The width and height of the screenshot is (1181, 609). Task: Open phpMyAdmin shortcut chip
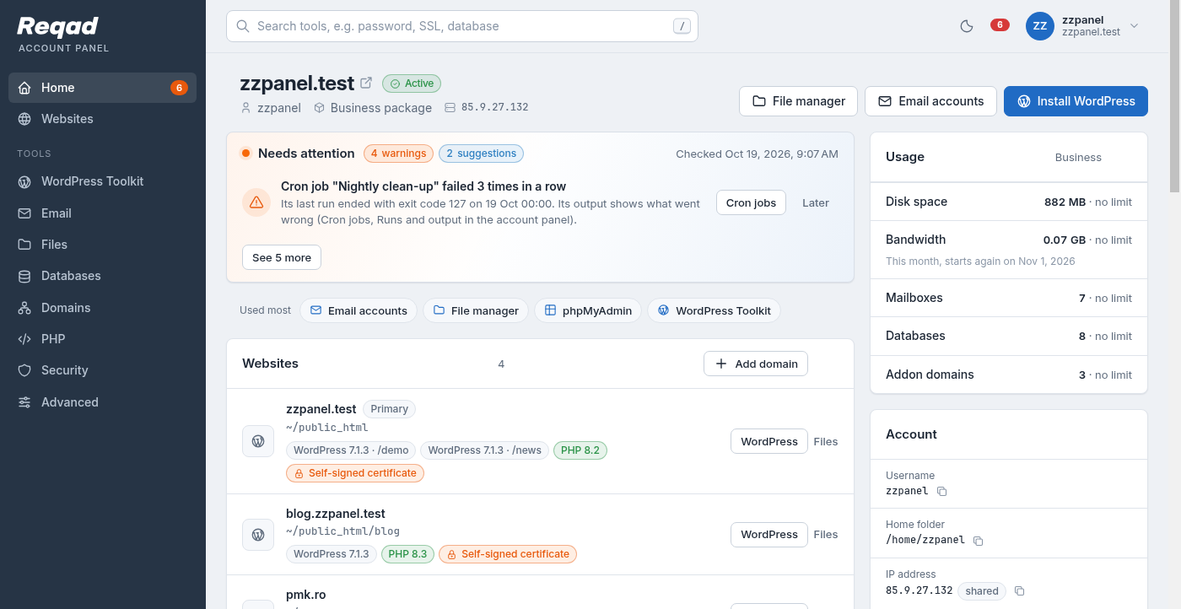point(588,310)
